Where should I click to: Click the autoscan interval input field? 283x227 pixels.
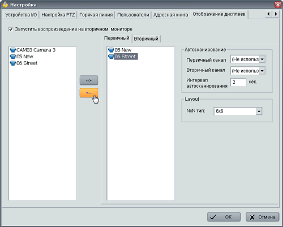[238, 82]
